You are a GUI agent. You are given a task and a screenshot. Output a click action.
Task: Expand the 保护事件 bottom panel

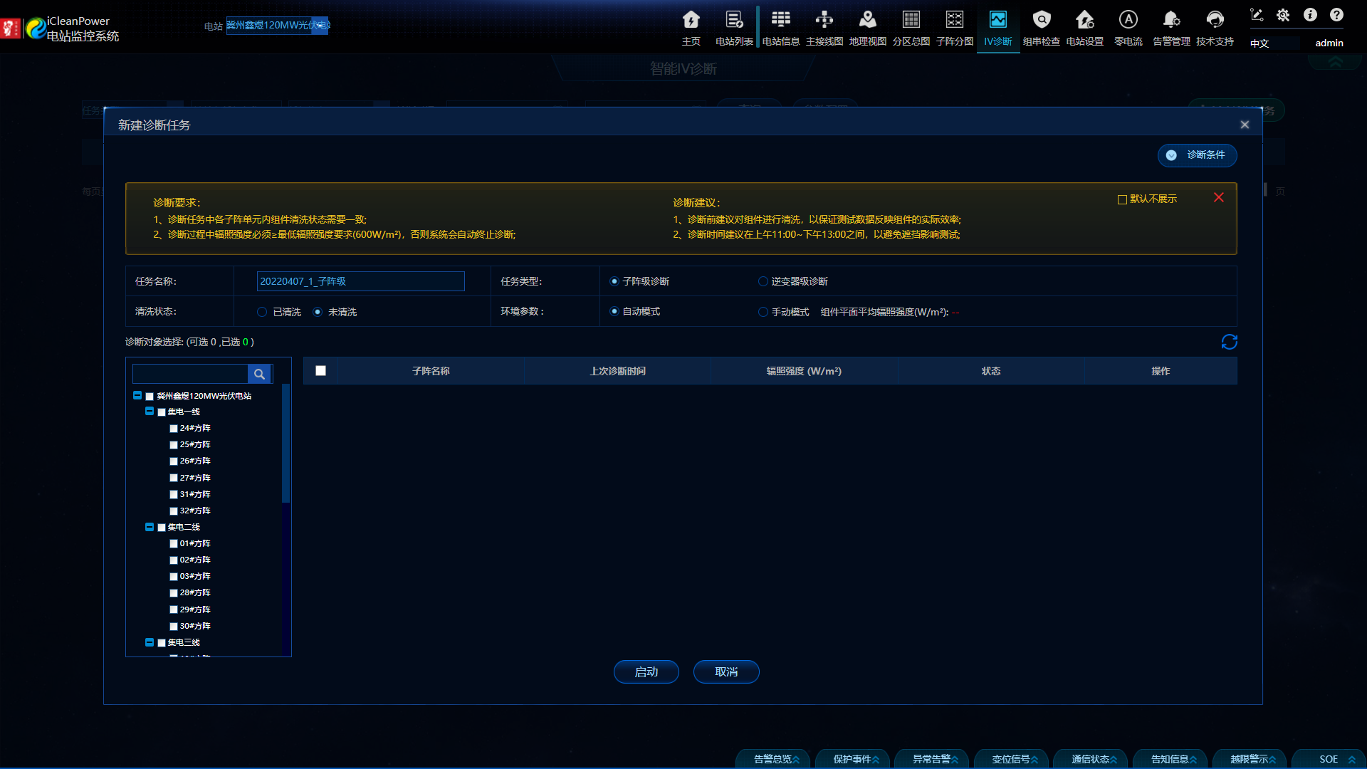tap(854, 759)
